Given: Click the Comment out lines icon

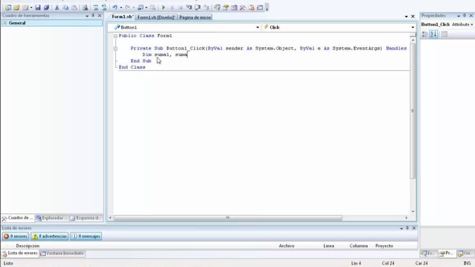Looking at the screenshot, I should 96,7.
